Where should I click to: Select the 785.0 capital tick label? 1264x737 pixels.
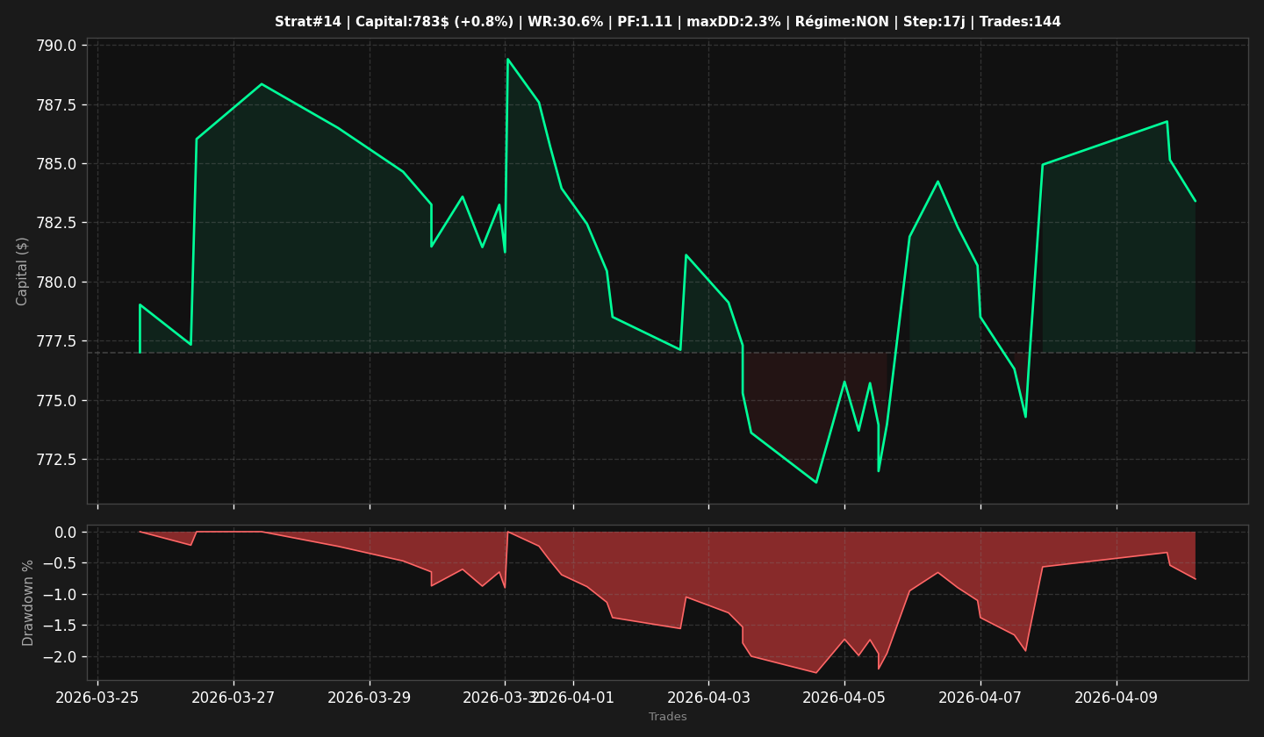point(57,164)
